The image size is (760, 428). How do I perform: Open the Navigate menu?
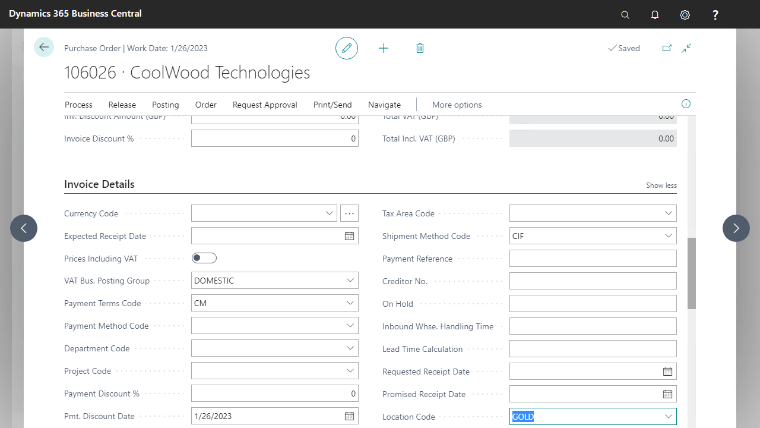click(x=384, y=105)
